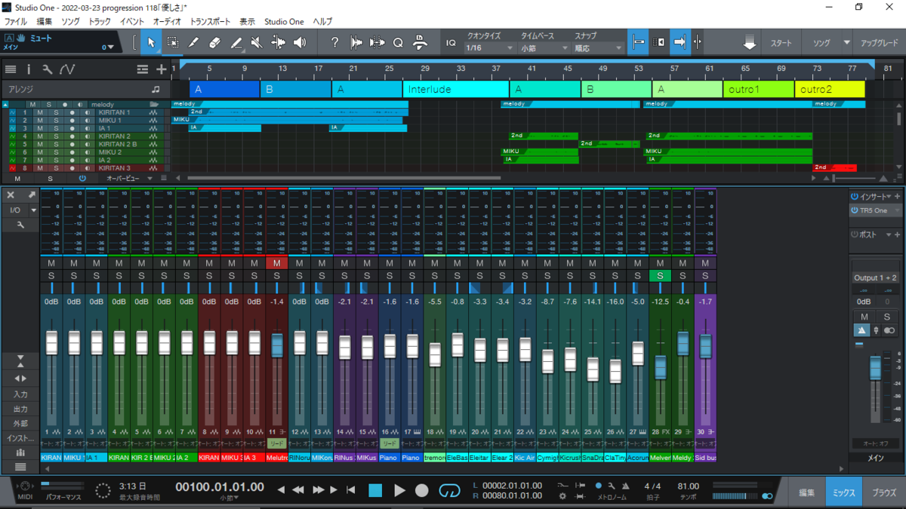Select the Paint pencil tool

236,42
